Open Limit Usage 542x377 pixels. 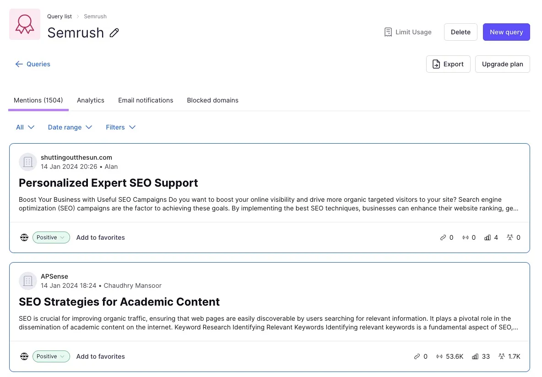tap(408, 32)
